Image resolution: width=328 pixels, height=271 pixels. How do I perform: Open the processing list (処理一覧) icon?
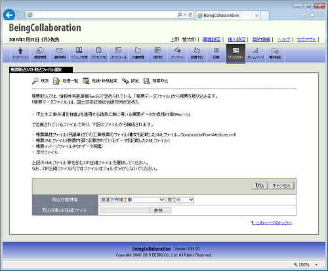click(56, 81)
